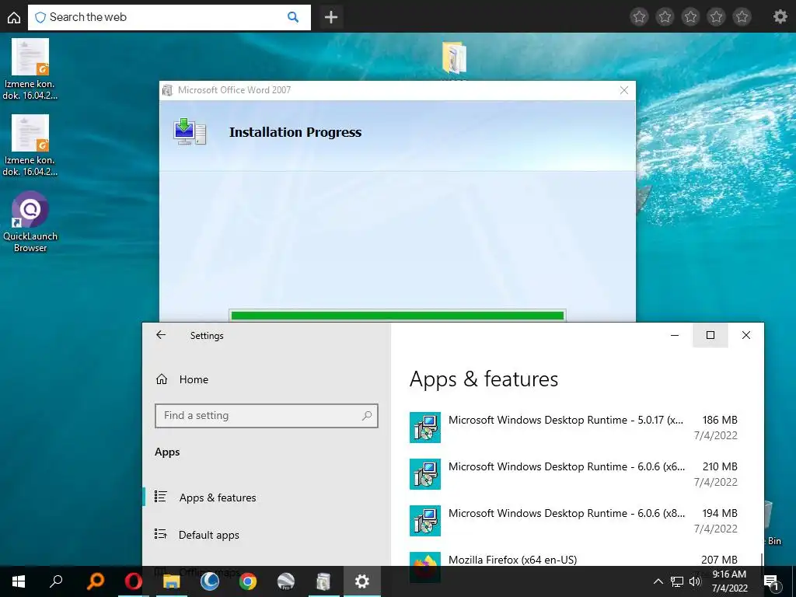Click the icon of the Desktop Runtime 5.0.17 app
Image resolution: width=796 pixels, height=597 pixels.
425,428
